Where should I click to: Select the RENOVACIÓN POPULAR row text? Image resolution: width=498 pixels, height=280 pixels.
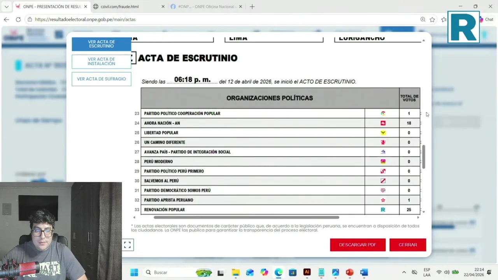click(164, 210)
